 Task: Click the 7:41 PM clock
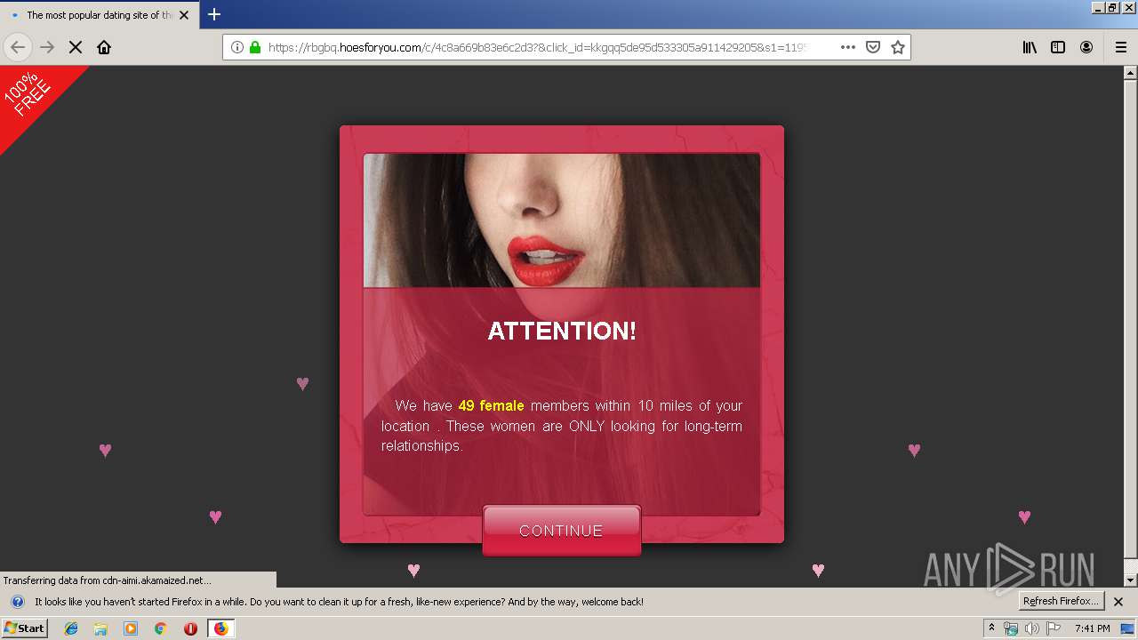[1092, 628]
